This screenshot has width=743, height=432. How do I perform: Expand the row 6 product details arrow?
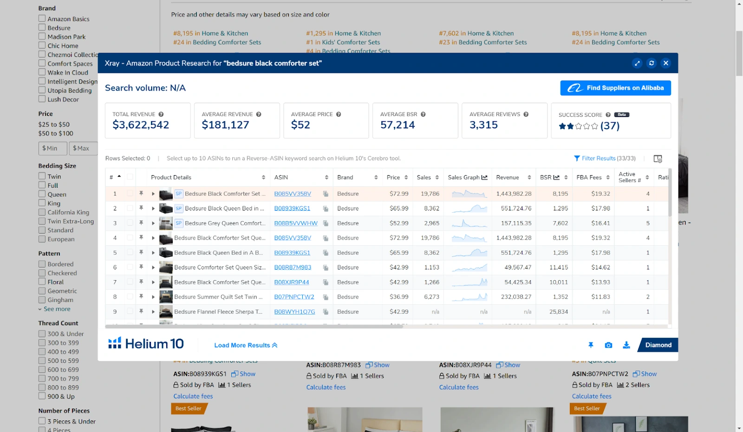click(153, 268)
